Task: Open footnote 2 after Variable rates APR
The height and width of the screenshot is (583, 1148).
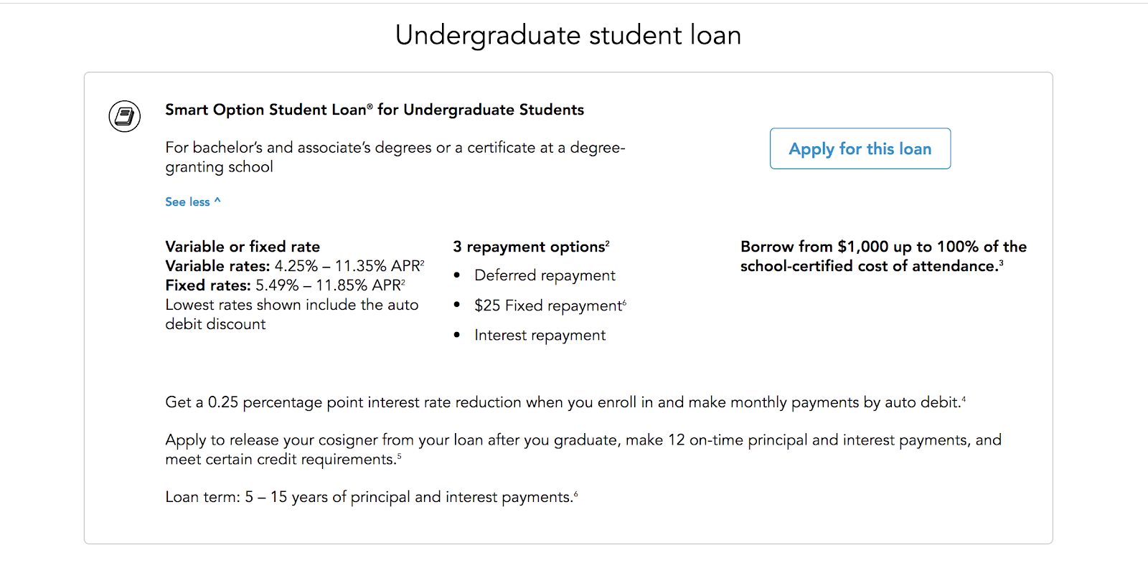Action: 423,262
